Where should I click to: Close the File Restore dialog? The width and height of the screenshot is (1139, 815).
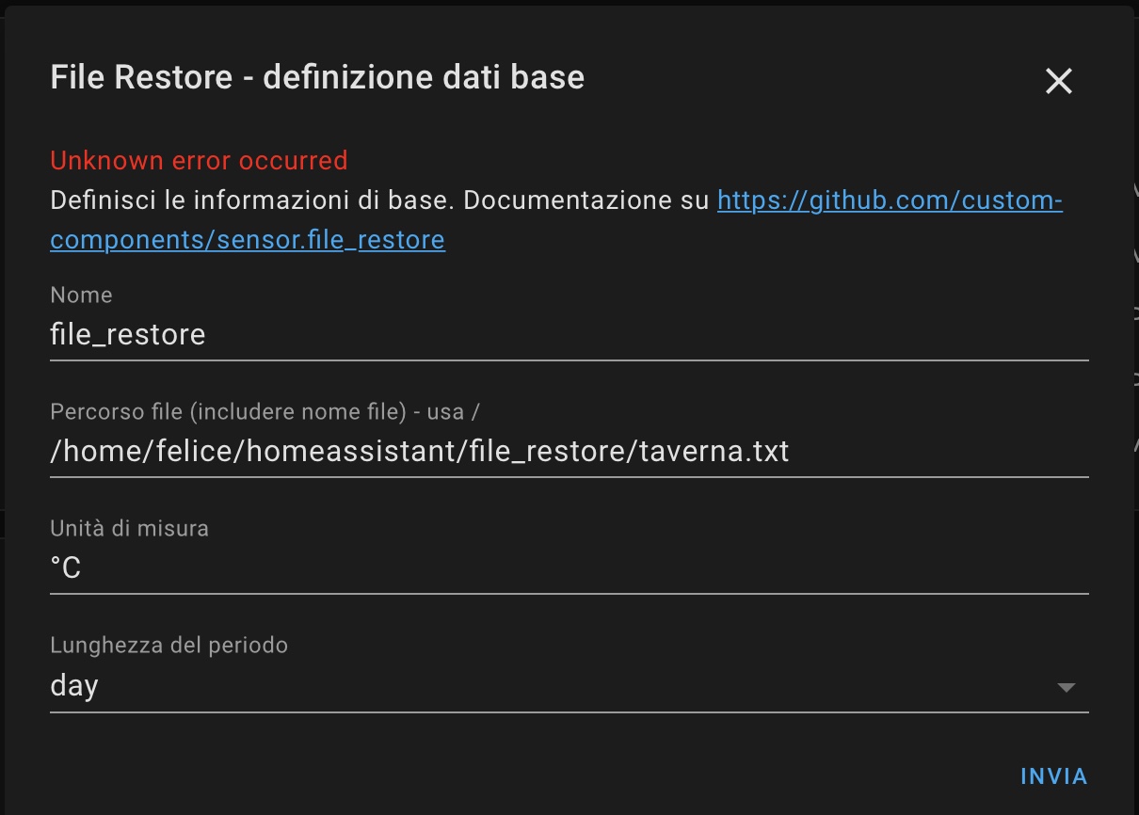1059,82
